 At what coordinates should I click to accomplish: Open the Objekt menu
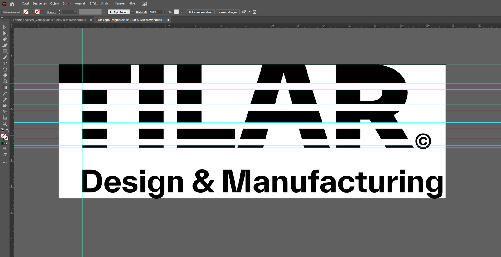[x=54, y=3]
